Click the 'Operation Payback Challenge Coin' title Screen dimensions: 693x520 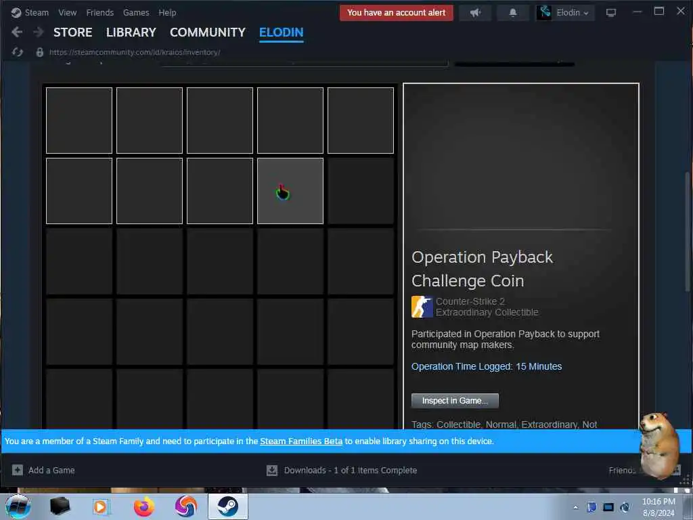click(x=482, y=269)
